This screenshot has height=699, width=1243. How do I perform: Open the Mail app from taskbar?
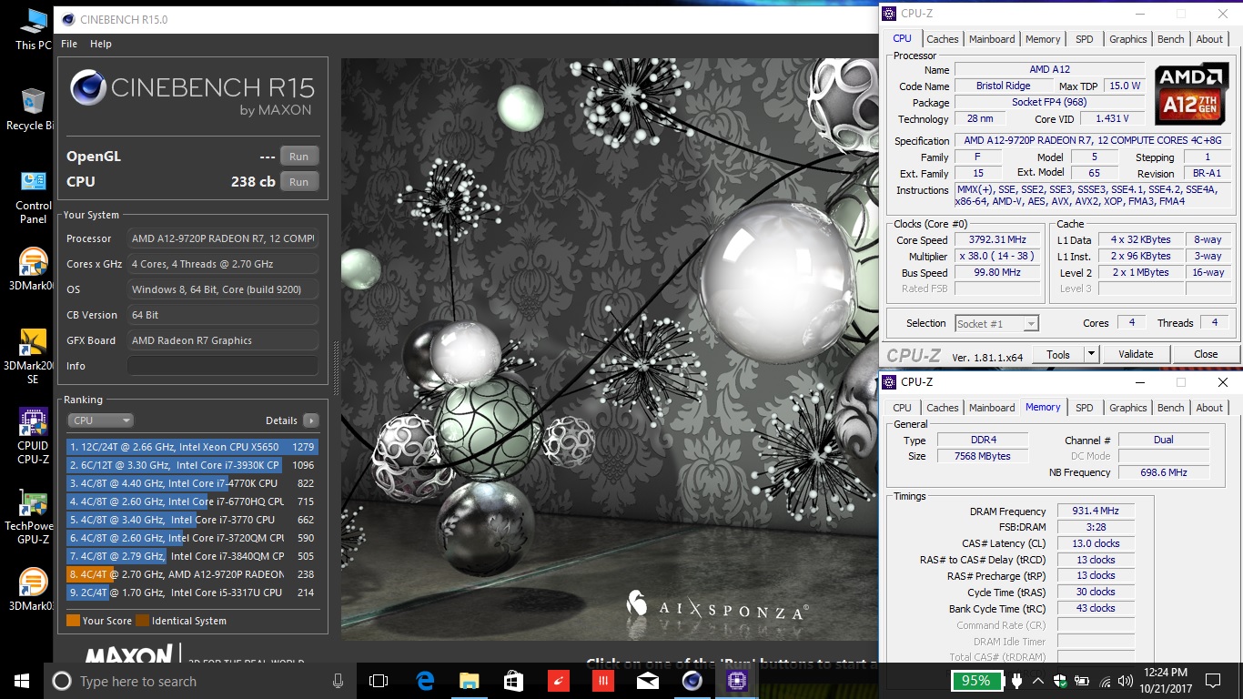[648, 681]
